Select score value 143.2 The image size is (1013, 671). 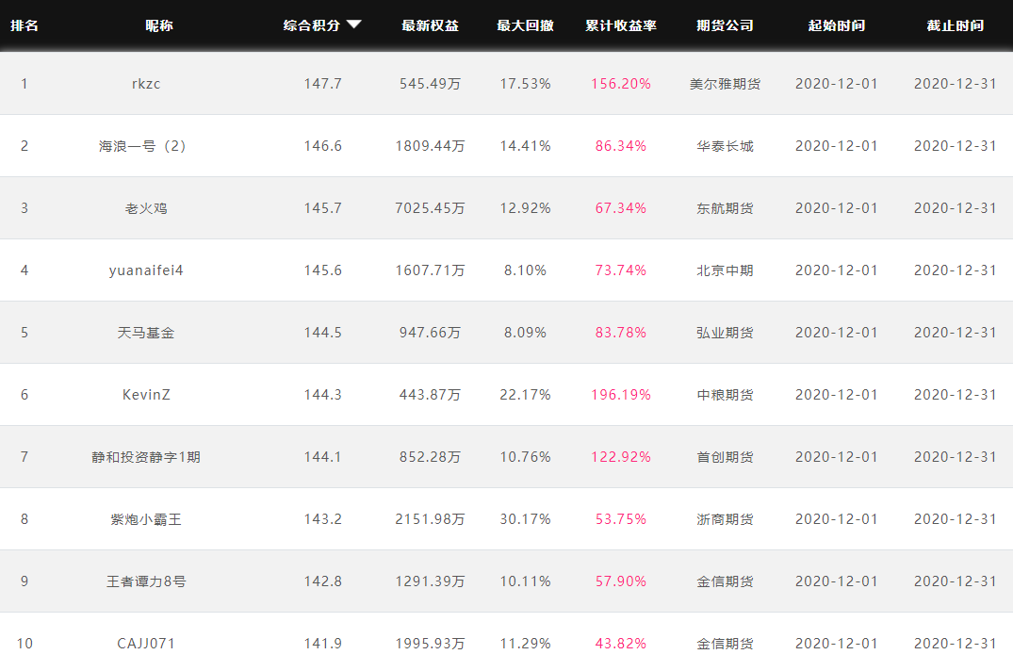(323, 519)
